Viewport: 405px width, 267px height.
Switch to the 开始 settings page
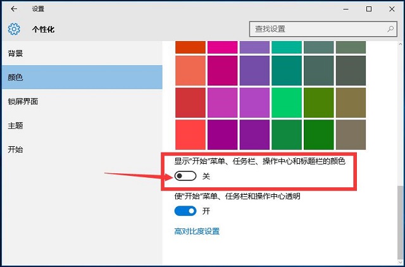(x=15, y=149)
